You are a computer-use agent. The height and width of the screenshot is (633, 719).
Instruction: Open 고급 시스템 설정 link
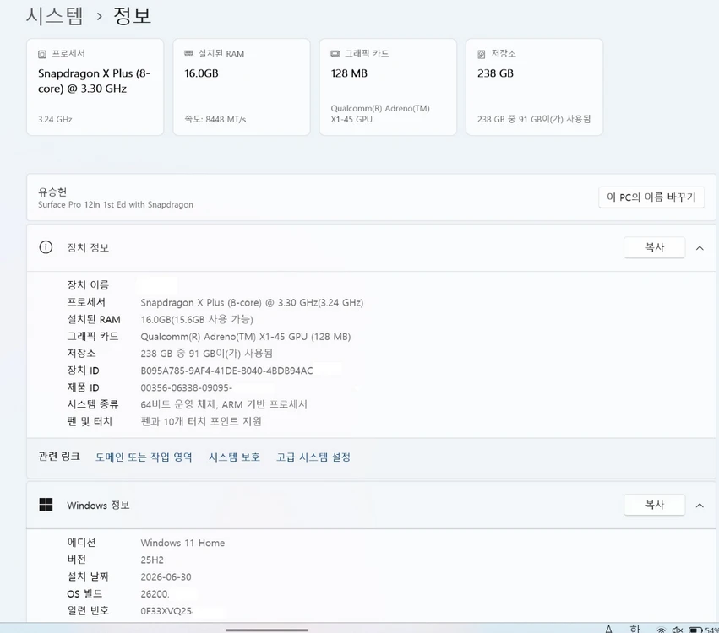point(313,457)
